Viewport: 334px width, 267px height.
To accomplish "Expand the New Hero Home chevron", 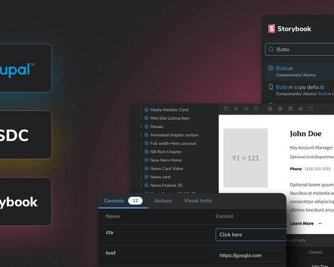I will click(x=141, y=160).
